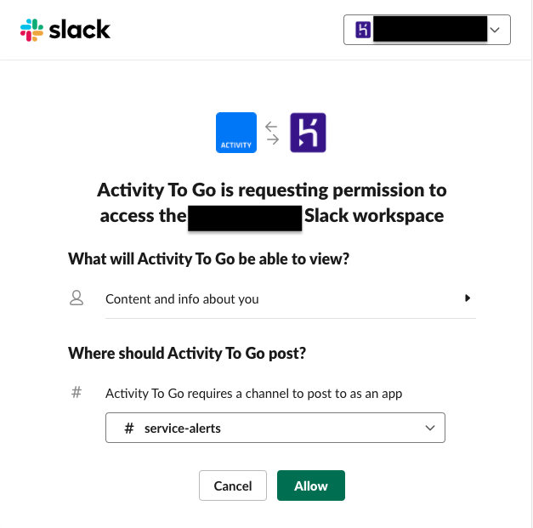This screenshot has height=528, width=533.
Task: Click the "requesting permission" heading text
Action: click(x=271, y=190)
